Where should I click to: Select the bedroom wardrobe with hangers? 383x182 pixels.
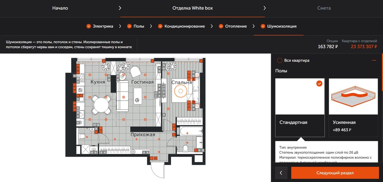[x=189, y=121]
